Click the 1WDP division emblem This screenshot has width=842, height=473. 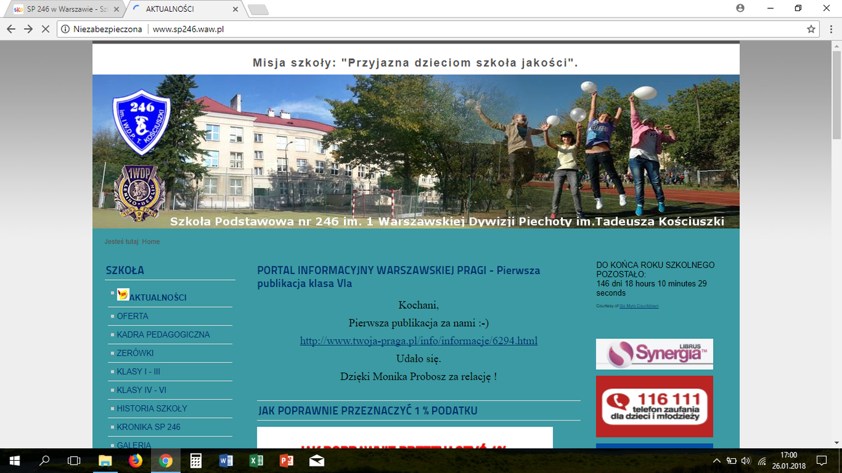click(139, 194)
